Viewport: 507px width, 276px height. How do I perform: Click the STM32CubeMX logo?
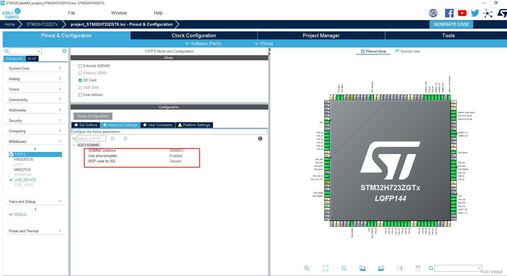click(x=11, y=13)
